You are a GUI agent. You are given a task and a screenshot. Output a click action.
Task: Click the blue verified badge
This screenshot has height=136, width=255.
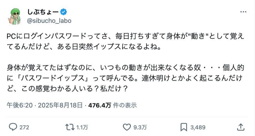63,12
